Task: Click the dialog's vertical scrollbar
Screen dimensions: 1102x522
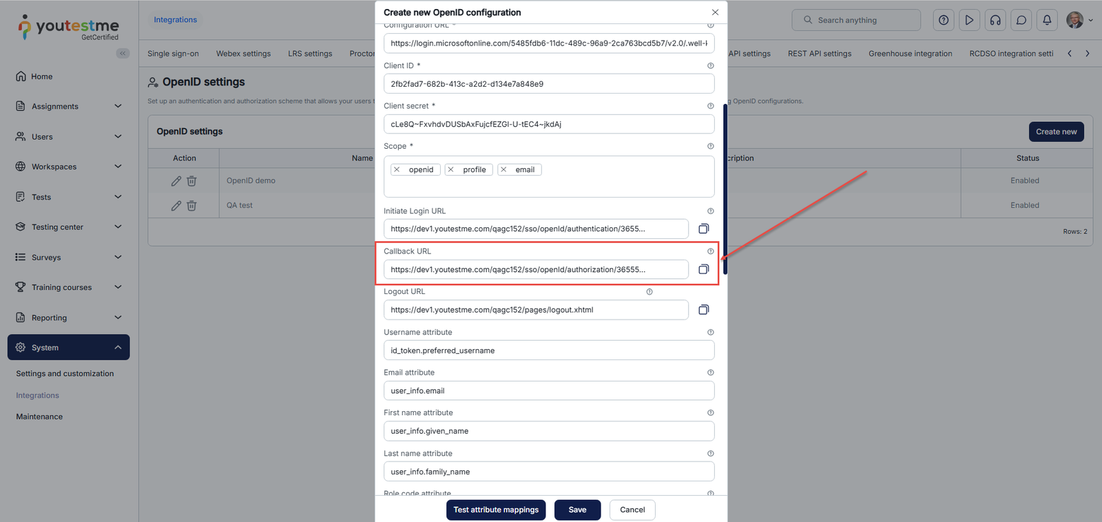Action: tap(725, 189)
